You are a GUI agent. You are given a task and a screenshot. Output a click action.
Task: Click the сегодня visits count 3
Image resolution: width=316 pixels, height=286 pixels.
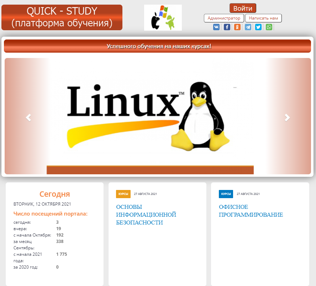[57, 222]
